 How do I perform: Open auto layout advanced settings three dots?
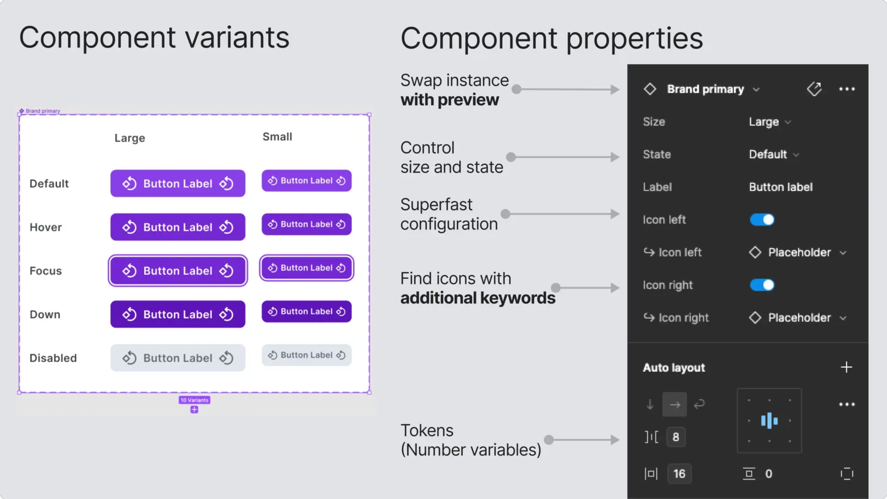click(x=847, y=404)
